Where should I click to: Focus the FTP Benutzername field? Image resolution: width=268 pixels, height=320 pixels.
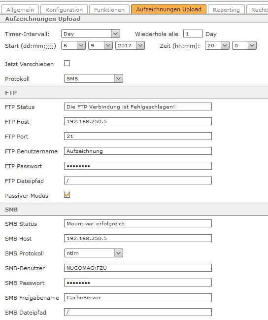pyautogui.click(x=138, y=151)
